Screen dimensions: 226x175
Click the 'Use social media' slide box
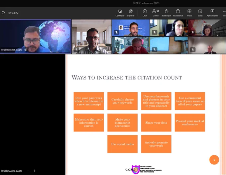click(122, 144)
